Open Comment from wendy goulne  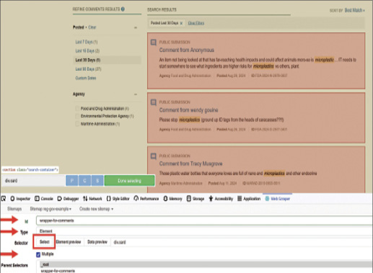[188, 110]
